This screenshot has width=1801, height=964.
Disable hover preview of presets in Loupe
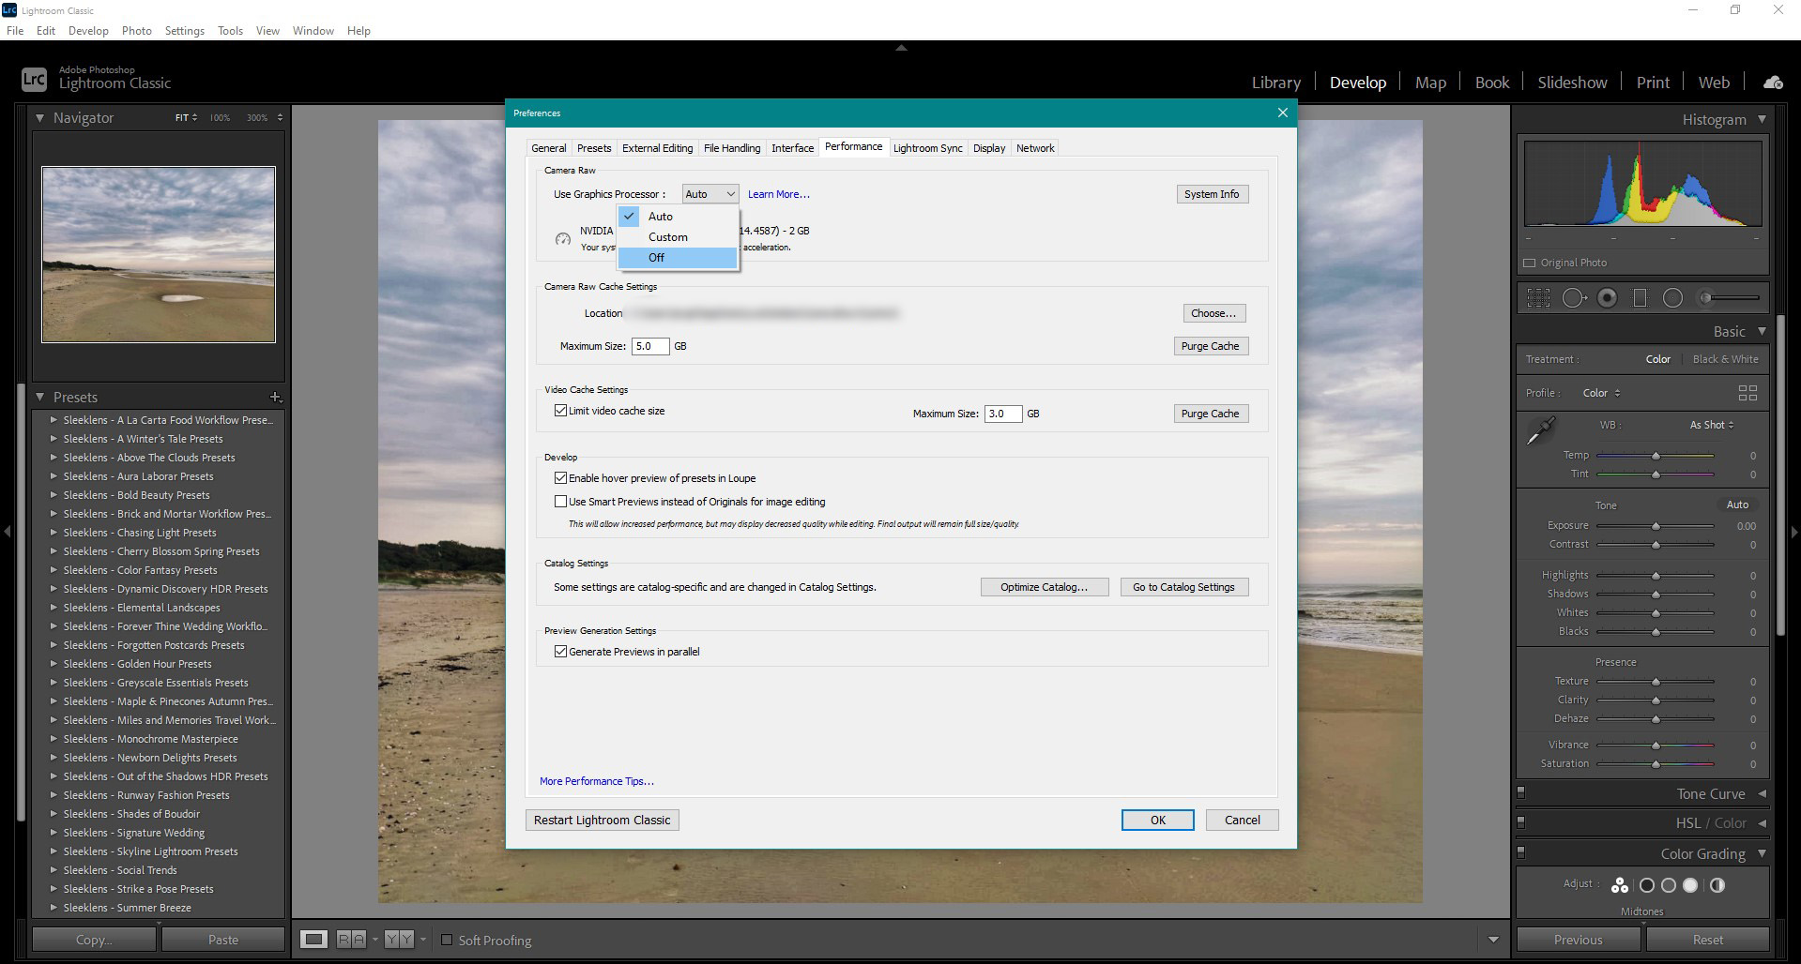click(560, 478)
